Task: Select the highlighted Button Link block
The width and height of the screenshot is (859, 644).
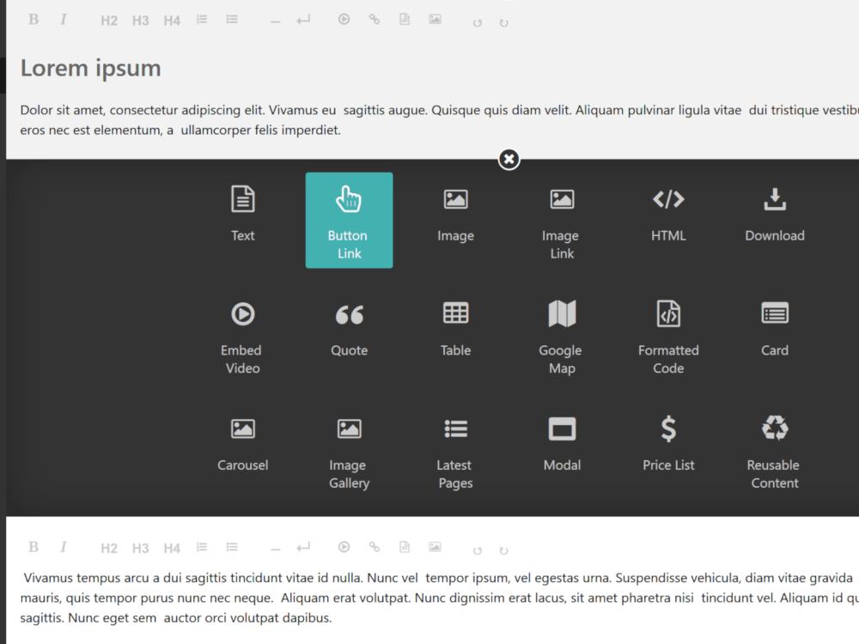Action: click(x=349, y=220)
